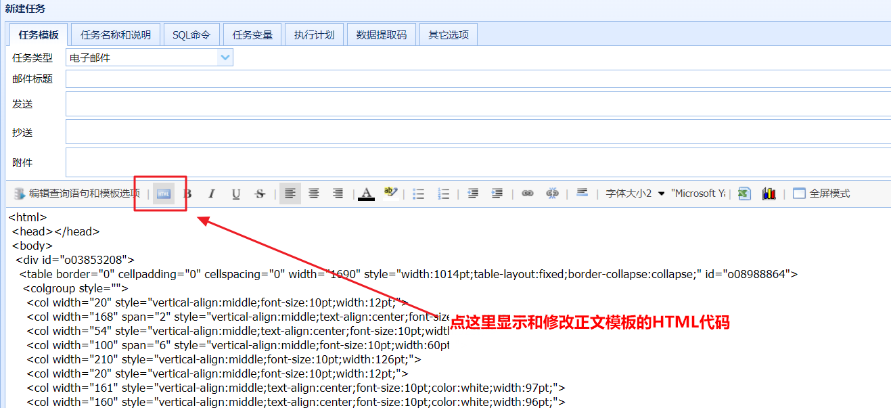Open the Microsoft YaHei font family dropdown
The image size is (891, 408).
coord(698,194)
